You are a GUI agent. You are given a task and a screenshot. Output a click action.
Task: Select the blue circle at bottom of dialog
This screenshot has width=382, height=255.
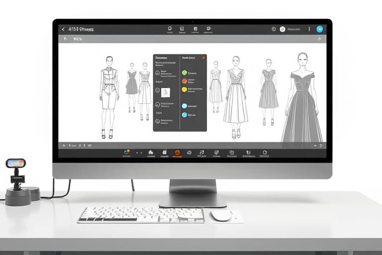pos(185,115)
